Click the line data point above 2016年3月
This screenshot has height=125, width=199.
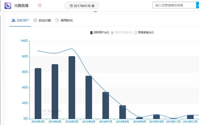(38, 51)
